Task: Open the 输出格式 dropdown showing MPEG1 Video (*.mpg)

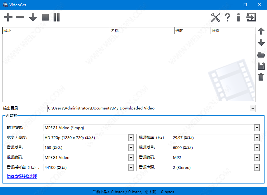Action: click(151, 128)
